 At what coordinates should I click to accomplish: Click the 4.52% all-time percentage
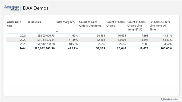(168, 44)
